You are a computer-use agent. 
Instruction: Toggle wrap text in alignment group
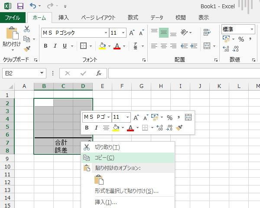coord(207,32)
